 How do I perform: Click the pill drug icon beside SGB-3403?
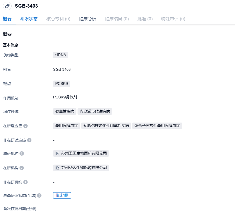7,6
